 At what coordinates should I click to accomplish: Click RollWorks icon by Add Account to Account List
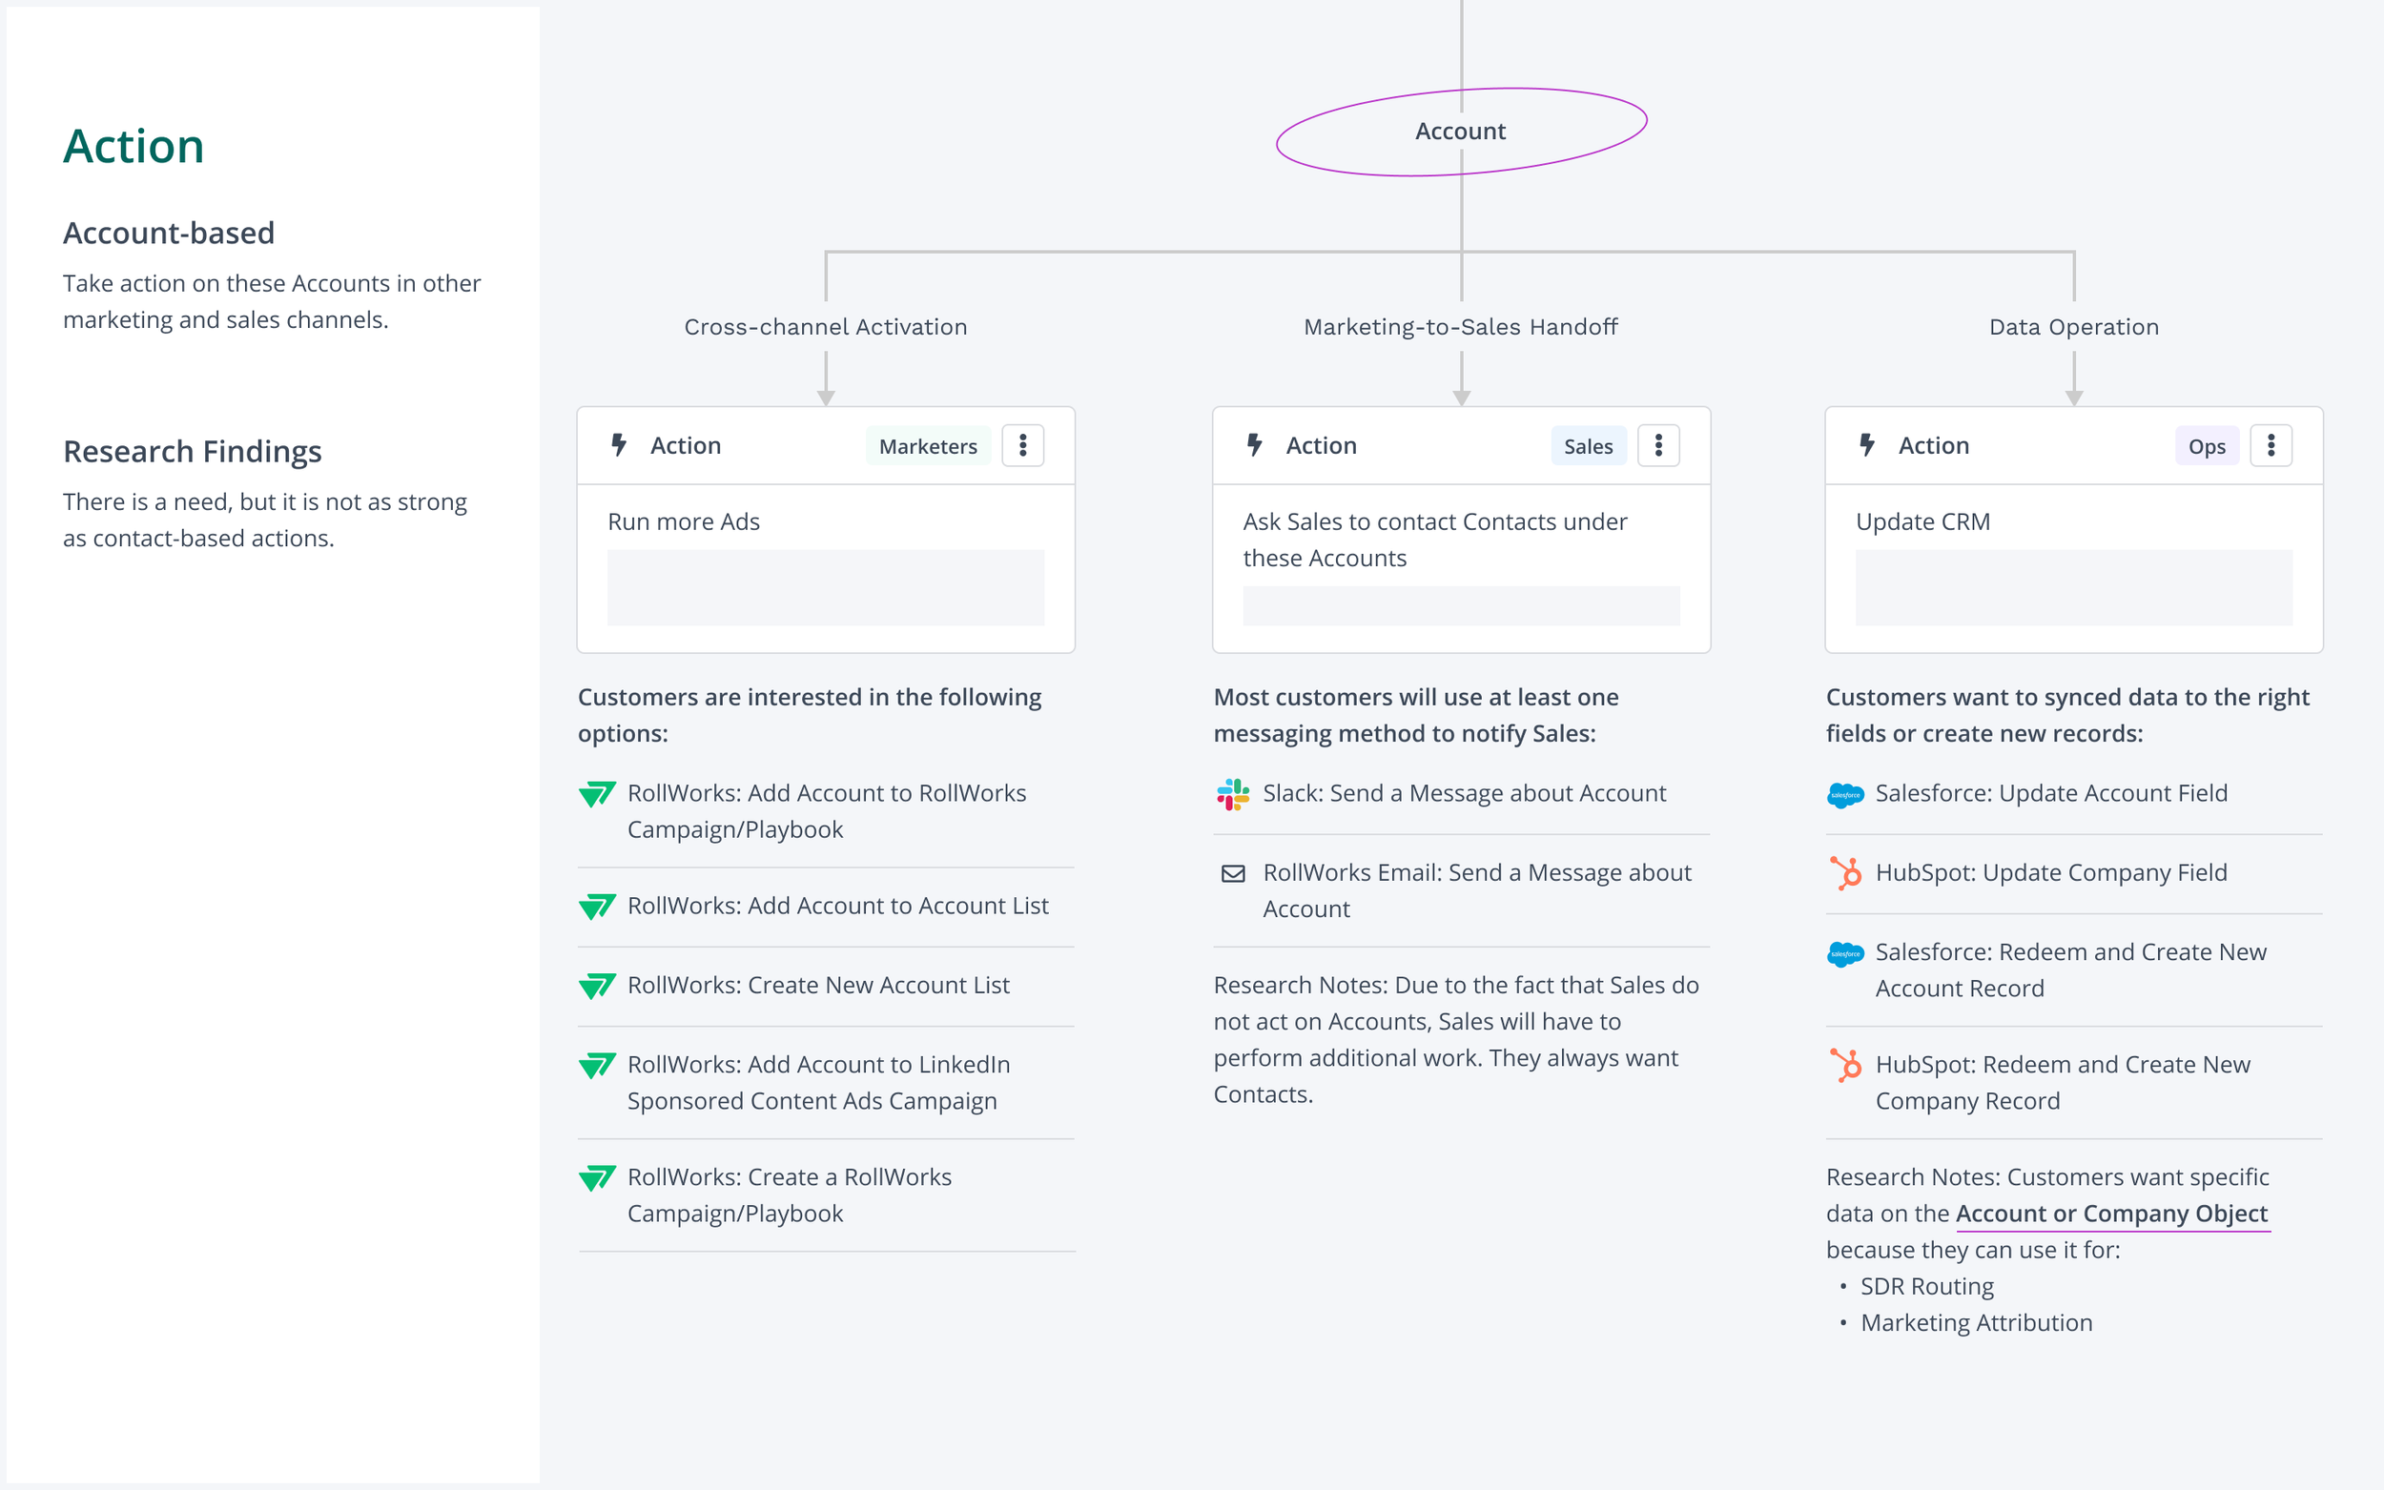597,907
